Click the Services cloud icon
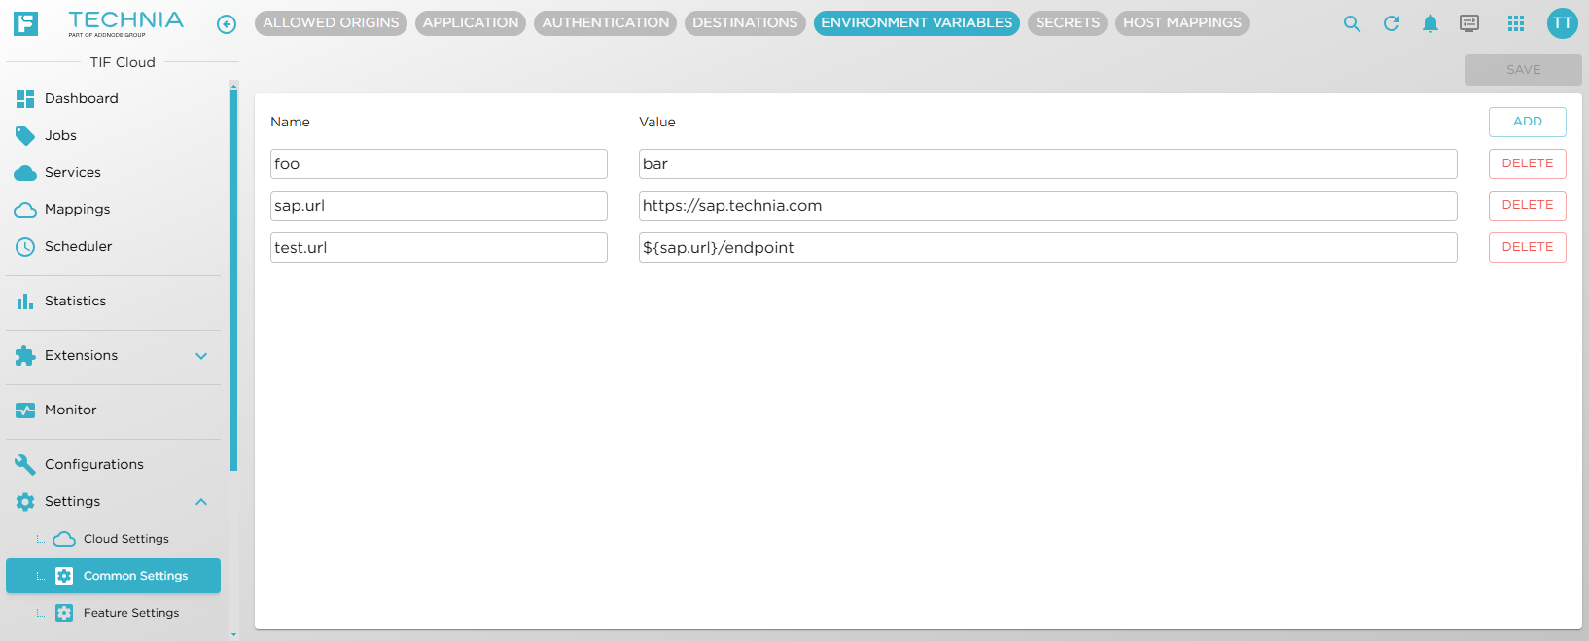The image size is (1589, 641). tap(25, 173)
